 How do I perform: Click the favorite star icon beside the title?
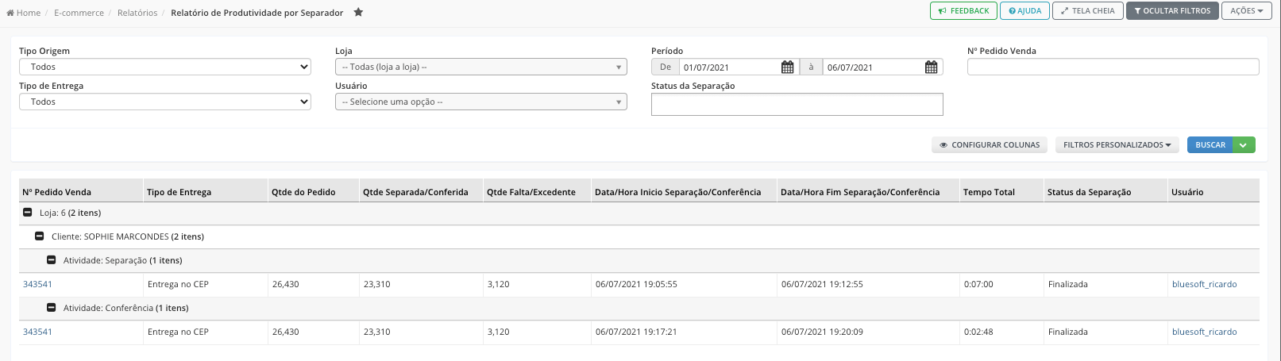tap(358, 12)
